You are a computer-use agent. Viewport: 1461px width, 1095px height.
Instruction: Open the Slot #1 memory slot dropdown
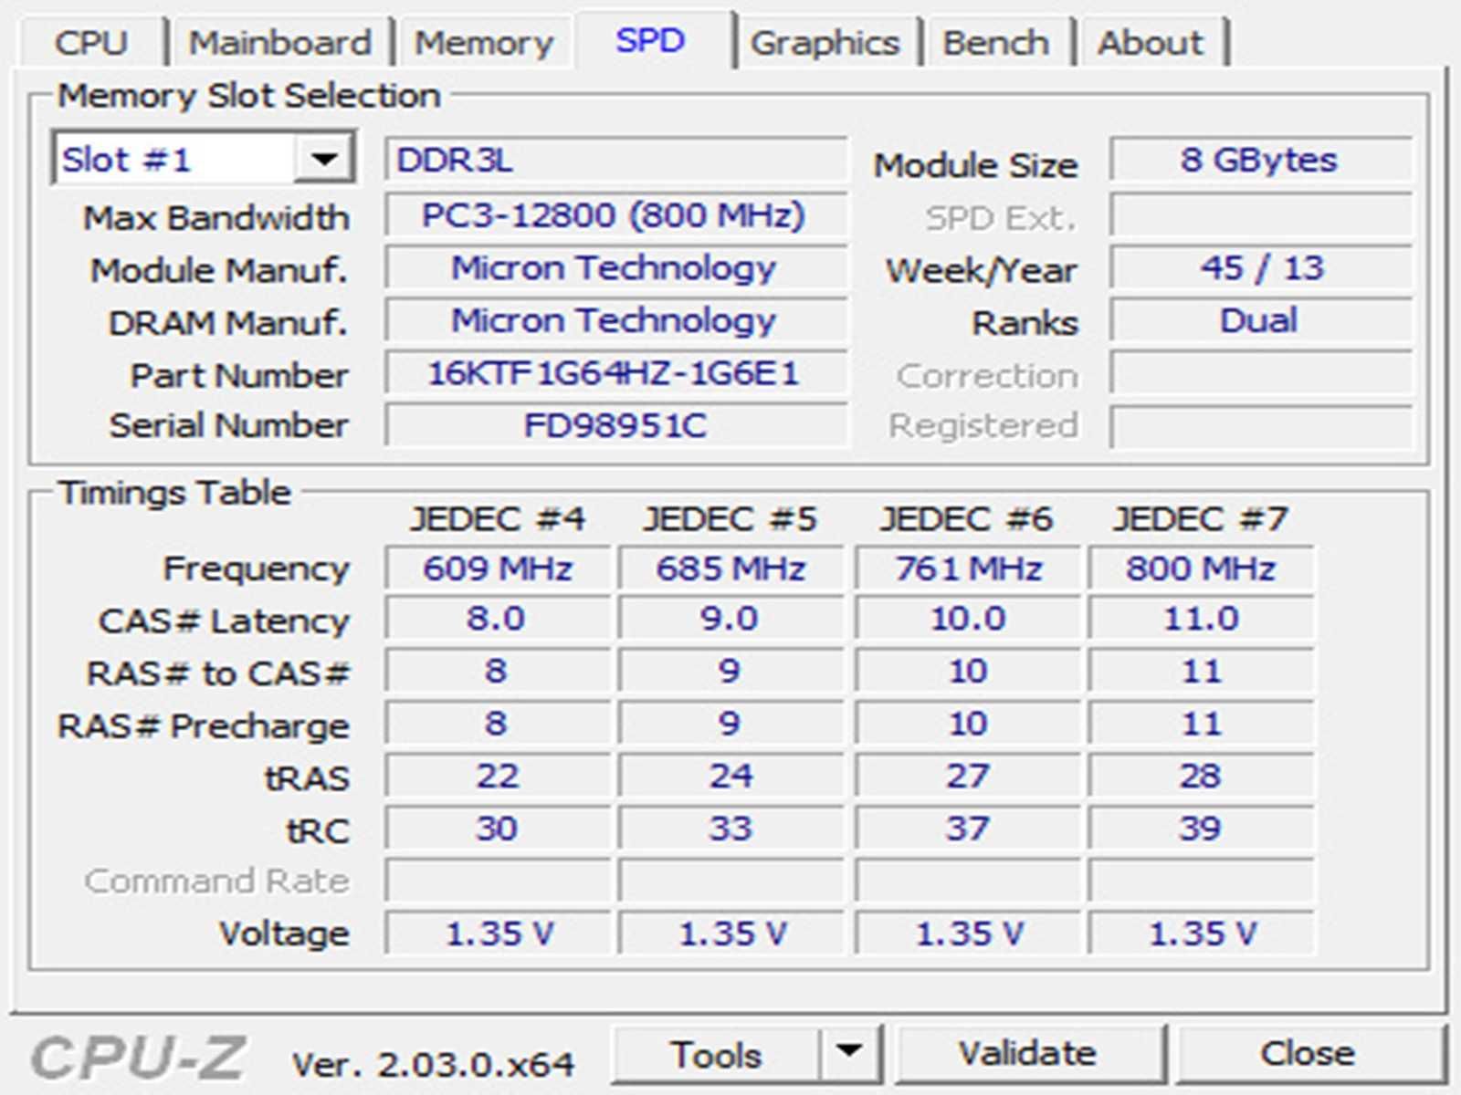pos(204,160)
